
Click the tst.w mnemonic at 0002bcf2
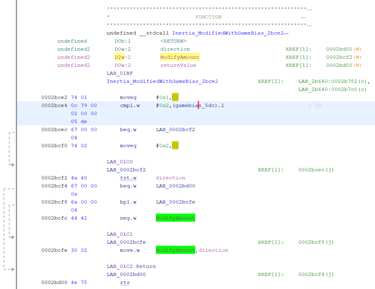(128, 178)
